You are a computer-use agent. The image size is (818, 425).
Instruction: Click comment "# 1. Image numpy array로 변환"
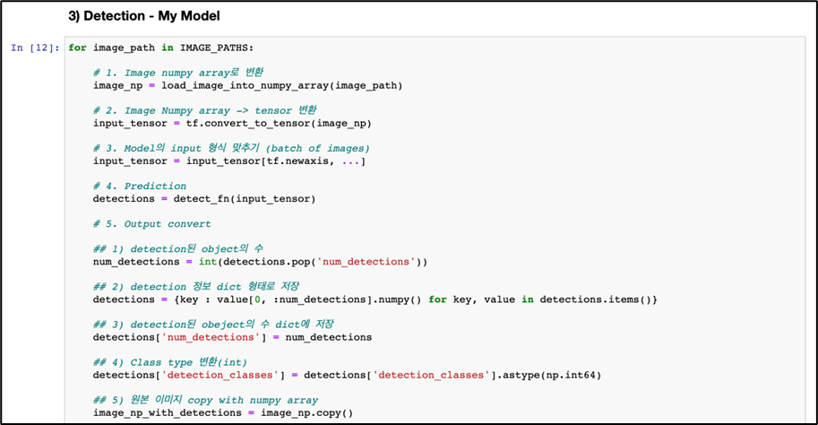point(178,73)
